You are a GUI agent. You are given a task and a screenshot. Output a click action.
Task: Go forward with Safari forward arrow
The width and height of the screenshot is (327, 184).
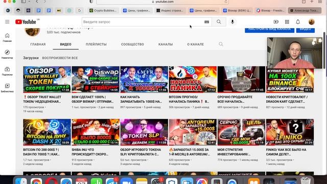click(x=45, y=2)
